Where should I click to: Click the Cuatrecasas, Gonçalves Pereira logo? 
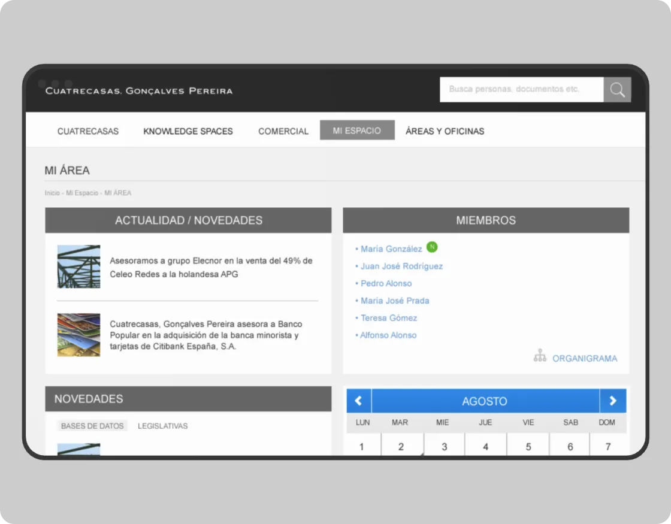(x=139, y=91)
